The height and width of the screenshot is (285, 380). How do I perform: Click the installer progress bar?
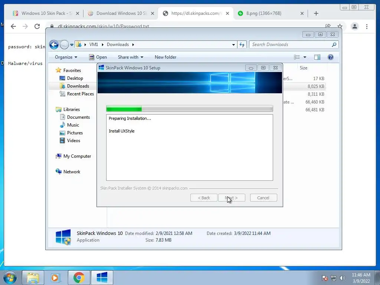click(x=190, y=109)
